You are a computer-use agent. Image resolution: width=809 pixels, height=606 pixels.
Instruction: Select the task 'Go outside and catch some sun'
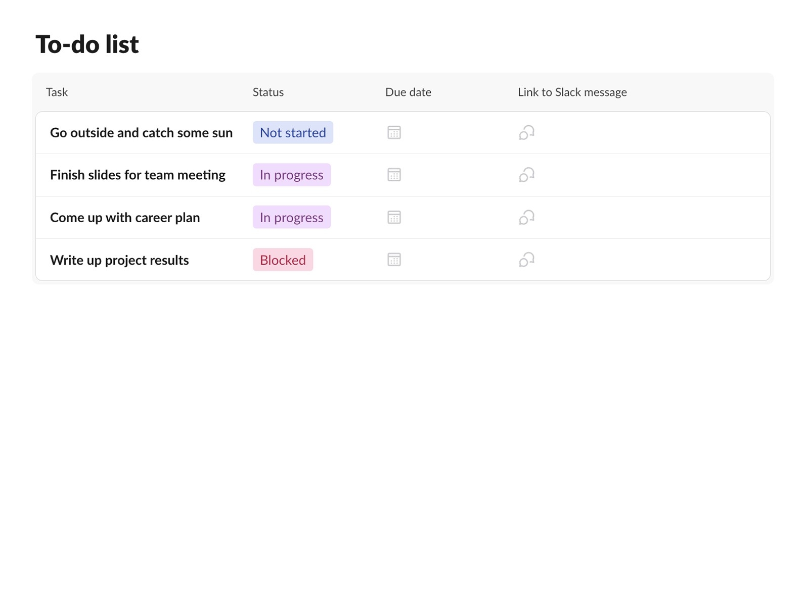coord(141,132)
